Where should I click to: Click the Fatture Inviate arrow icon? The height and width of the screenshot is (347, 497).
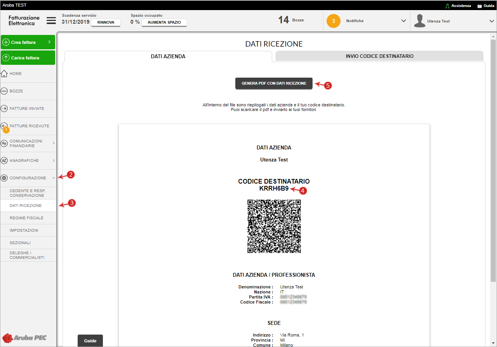(4, 108)
